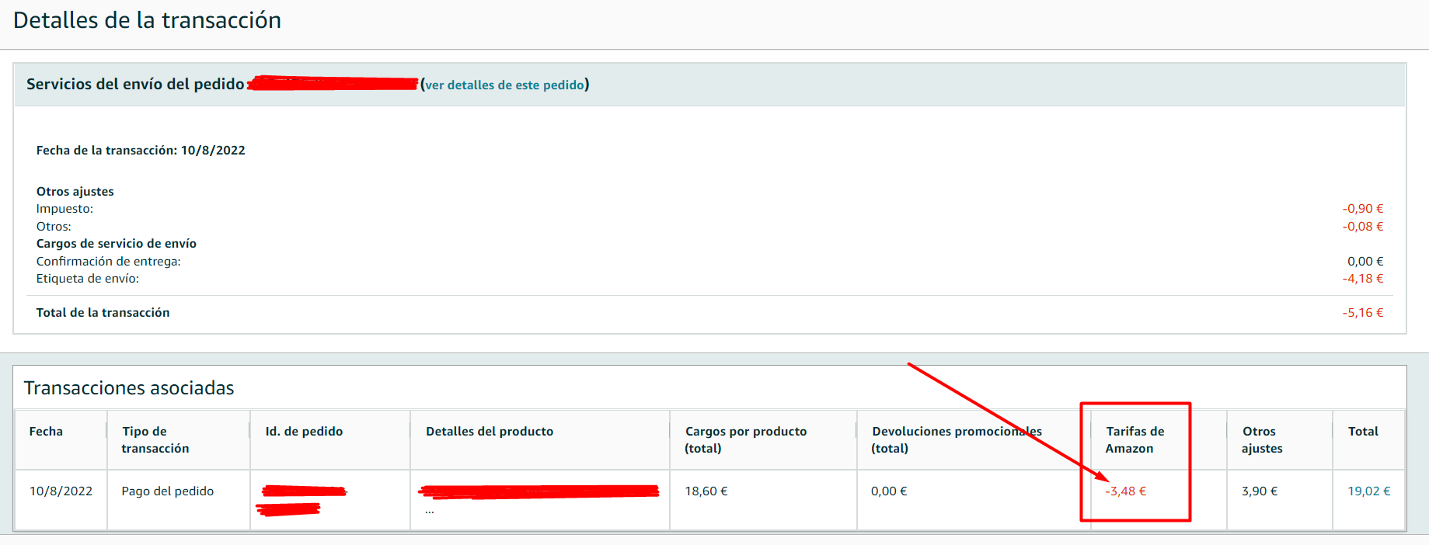The height and width of the screenshot is (545, 1429).
Task: Click the 19,02 € total link
Action: click(1368, 491)
